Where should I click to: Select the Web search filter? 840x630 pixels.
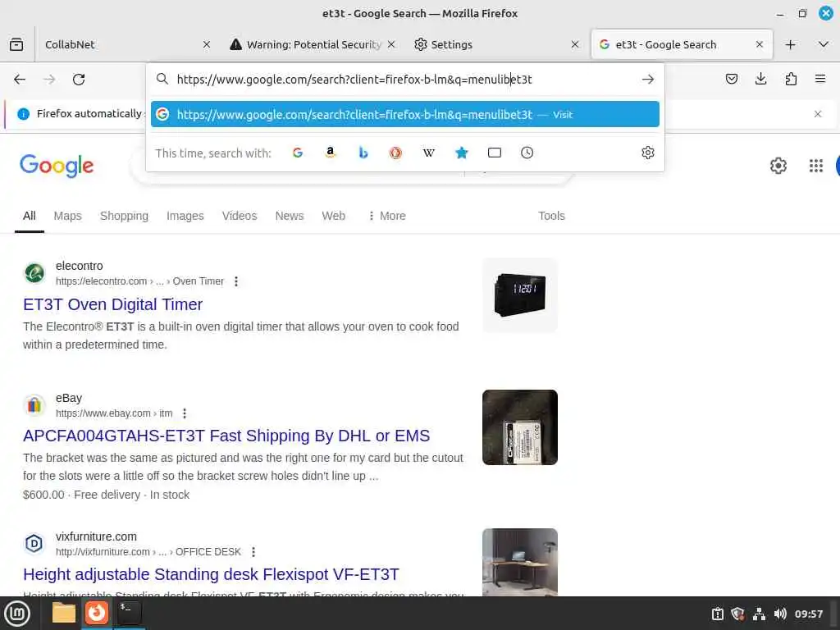coord(333,216)
